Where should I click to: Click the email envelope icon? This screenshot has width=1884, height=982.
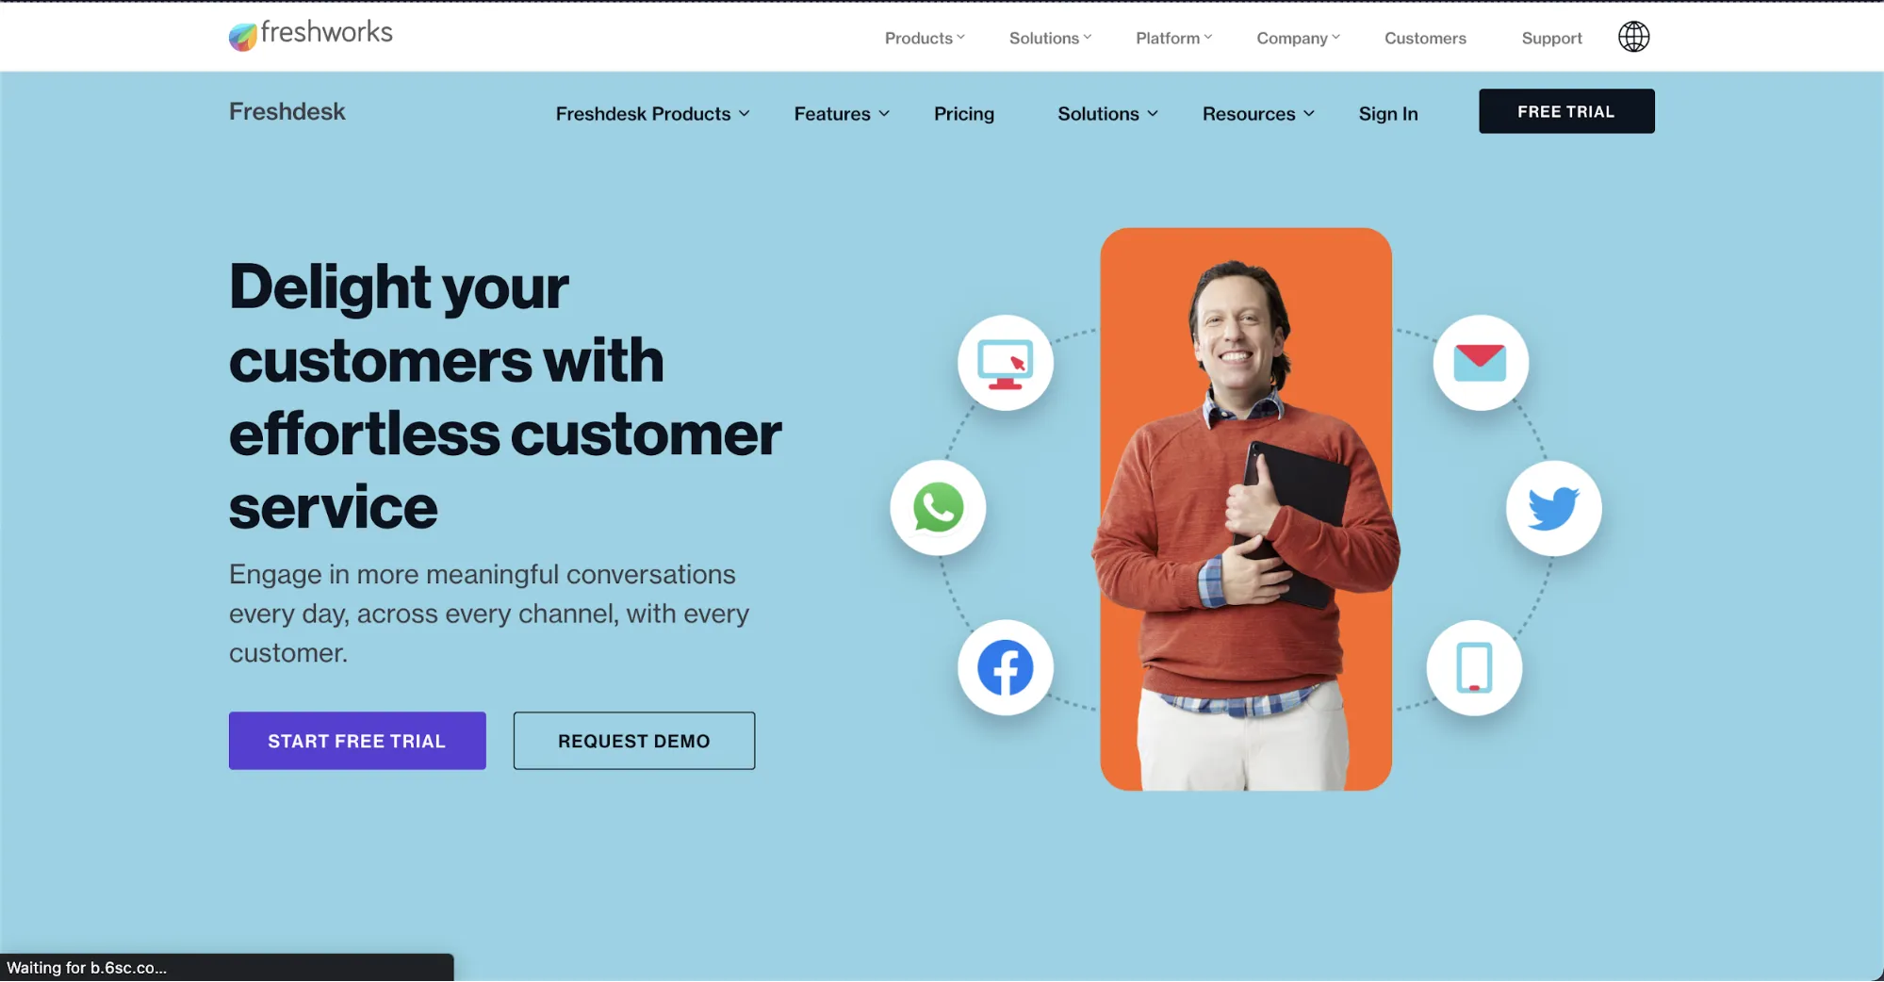[x=1481, y=363]
